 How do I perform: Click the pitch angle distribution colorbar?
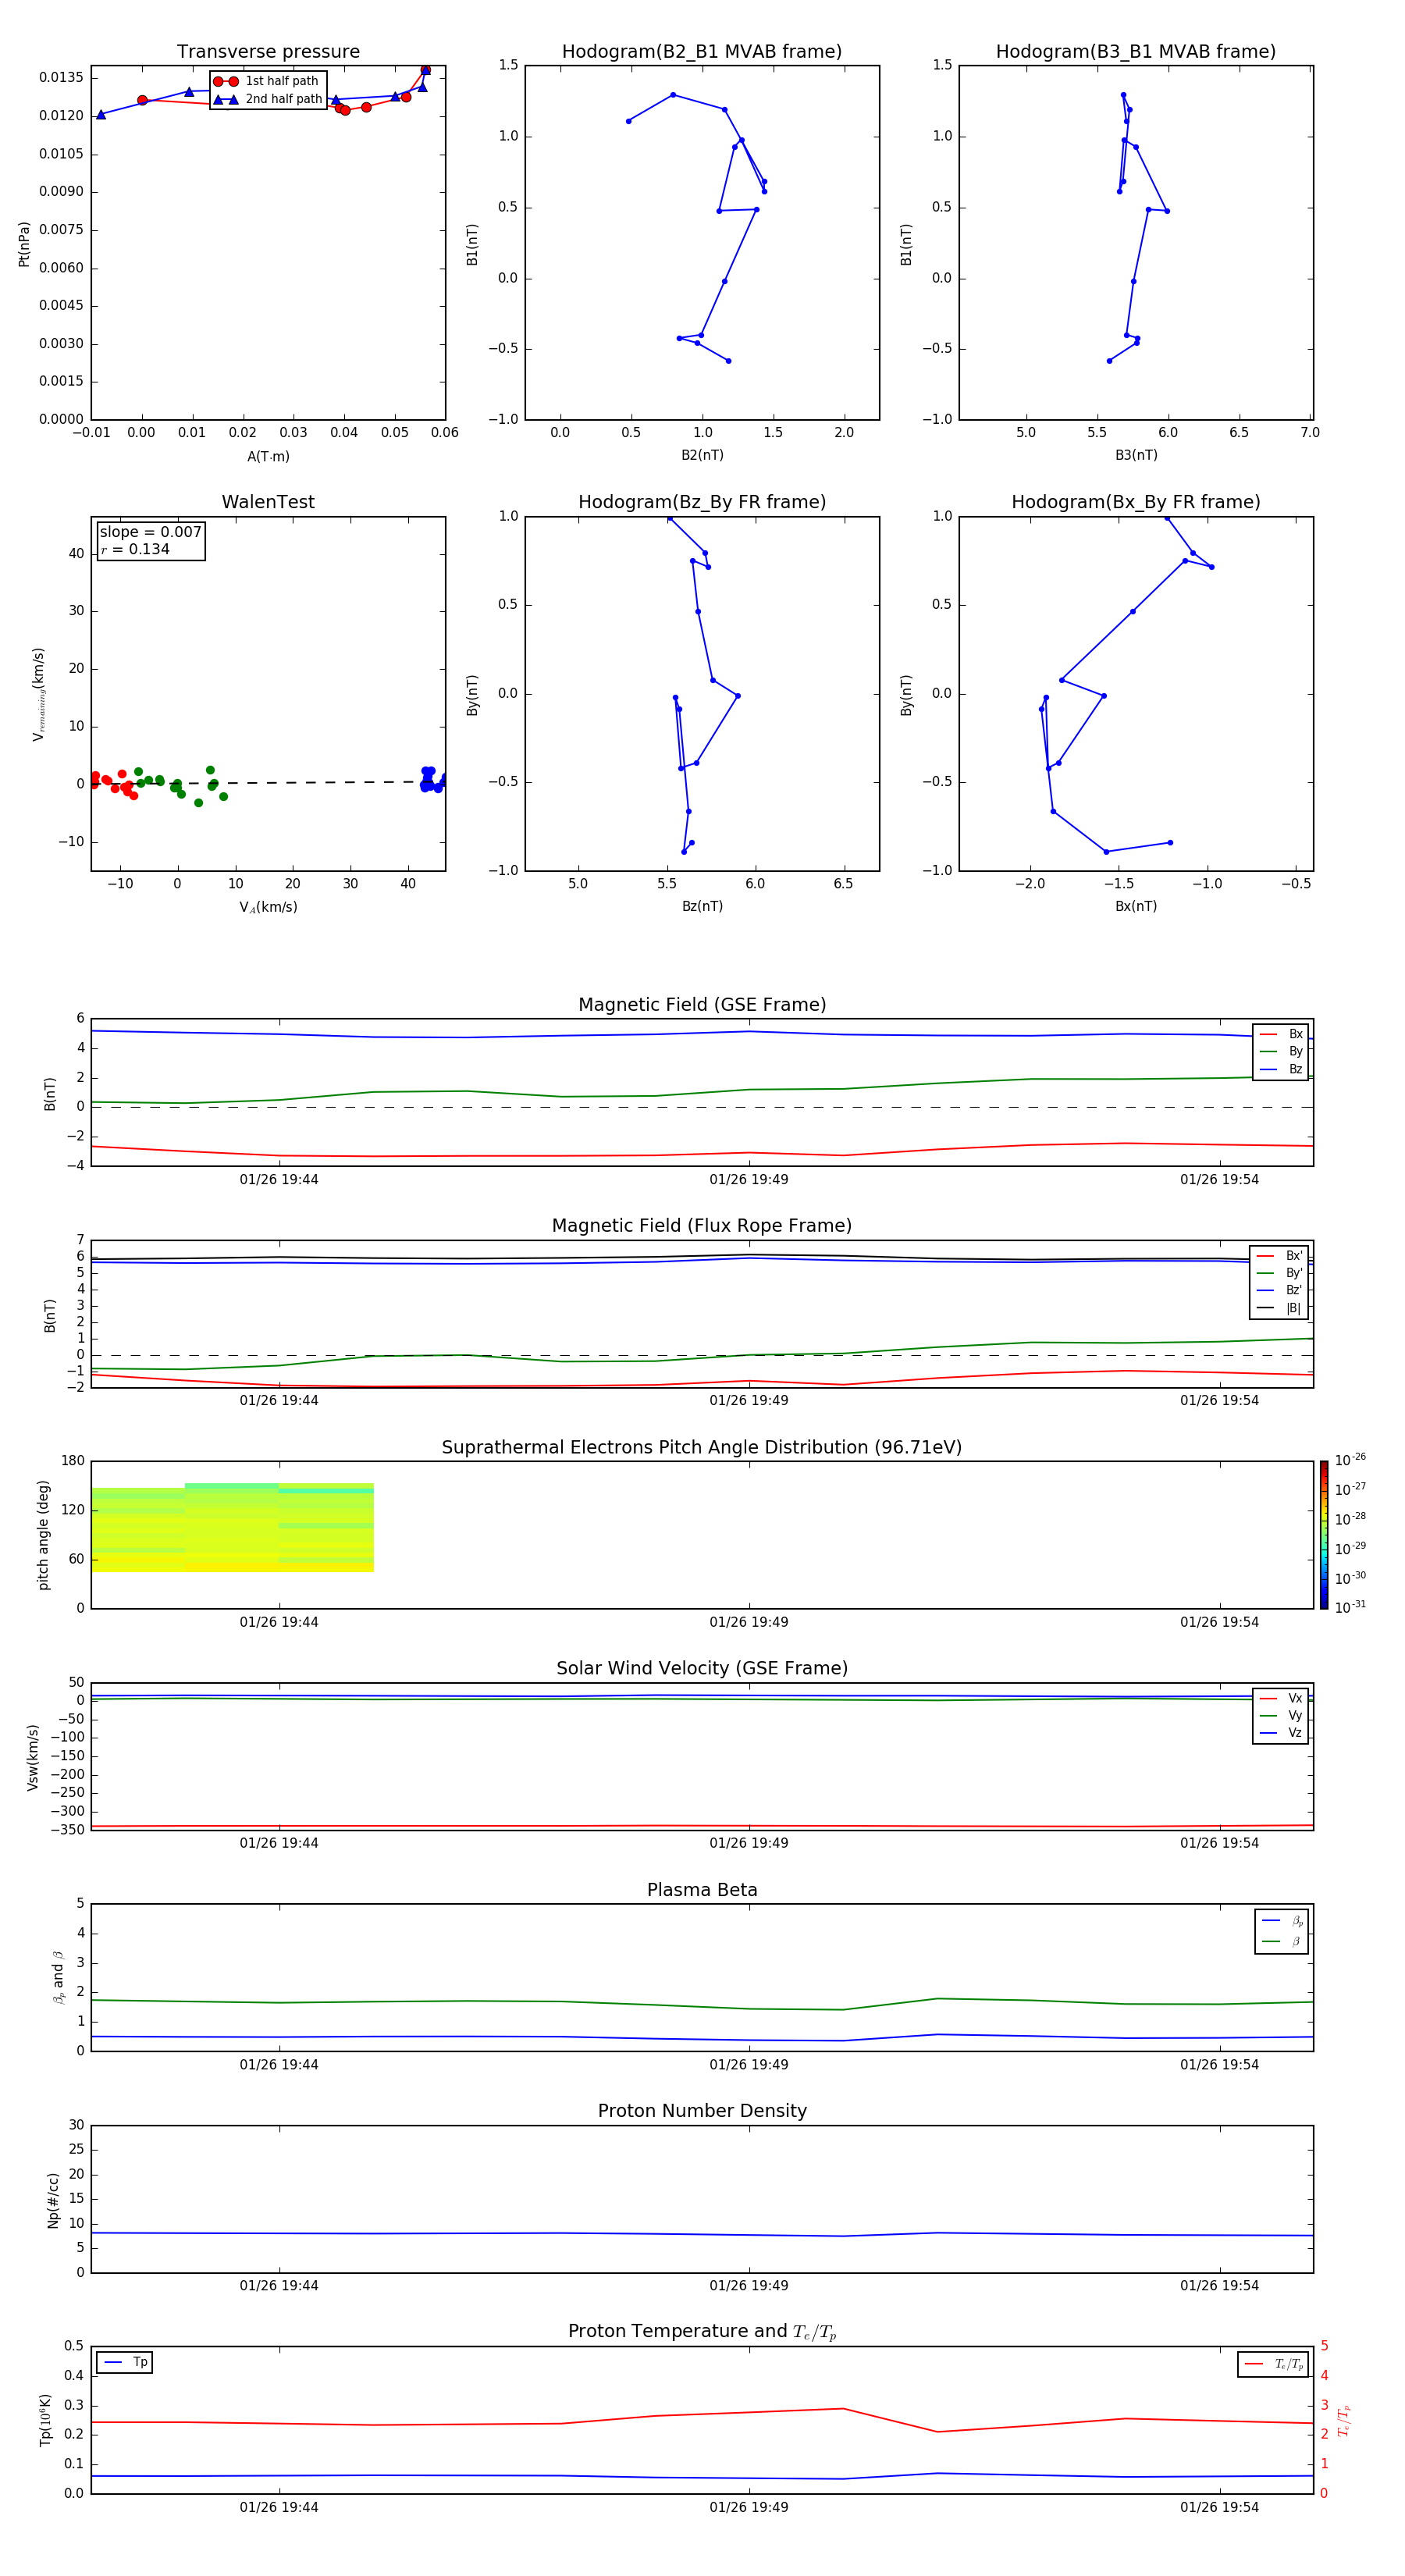click(1323, 1534)
